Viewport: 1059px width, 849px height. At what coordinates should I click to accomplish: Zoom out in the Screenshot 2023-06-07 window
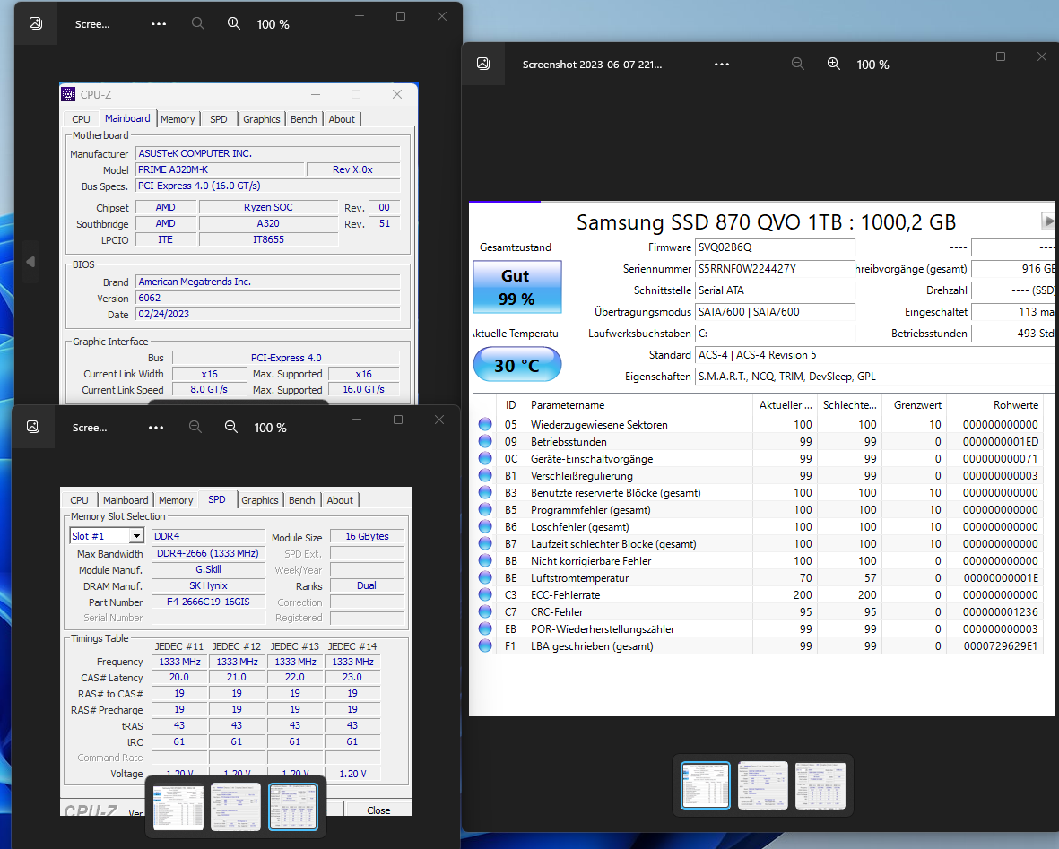coord(798,64)
